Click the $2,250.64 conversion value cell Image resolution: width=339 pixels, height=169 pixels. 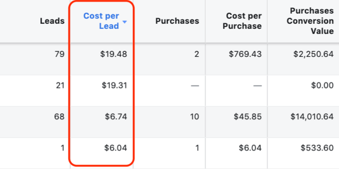tap(314, 54)
